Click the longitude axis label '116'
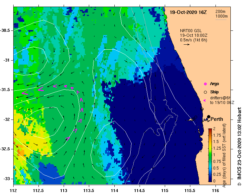The image size is (245, 196). click(215, 191)
